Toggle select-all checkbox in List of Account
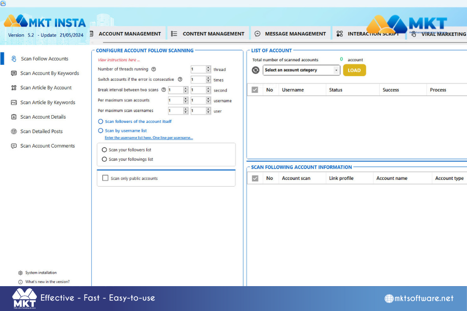The height and width of the screenshot is (311, 467). coord(255,90)
